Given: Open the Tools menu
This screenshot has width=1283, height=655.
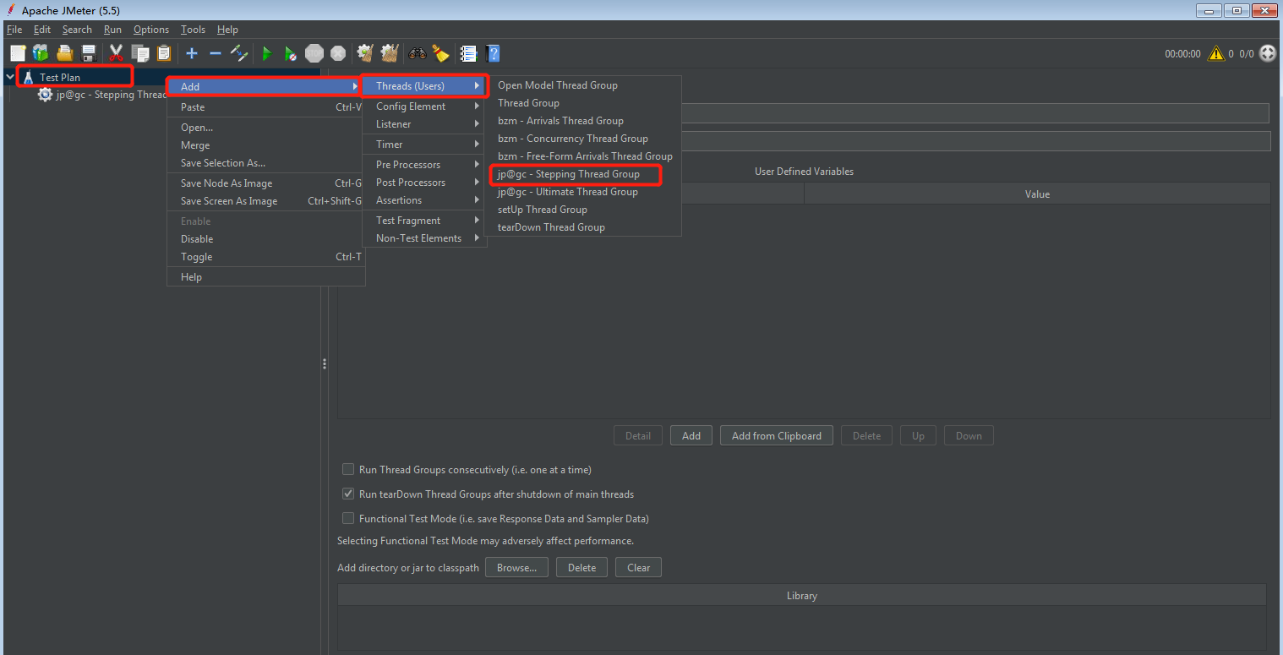Looking at the screenshot, I should [193, 30].
